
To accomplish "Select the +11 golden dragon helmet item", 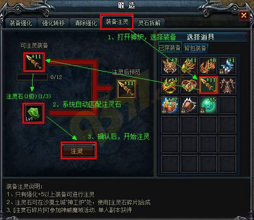I will [189, 66].
